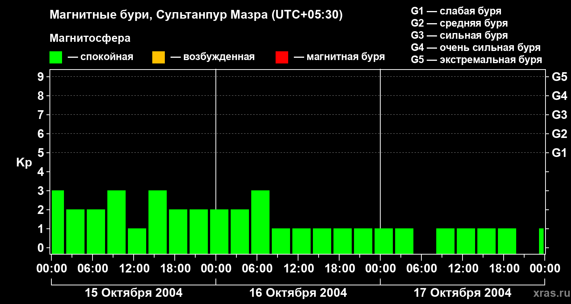Image resolution: width=571 pixels, height=304 pixels.
Task: Click the "Магнитосфера" heading
Action: click(90, 38)
